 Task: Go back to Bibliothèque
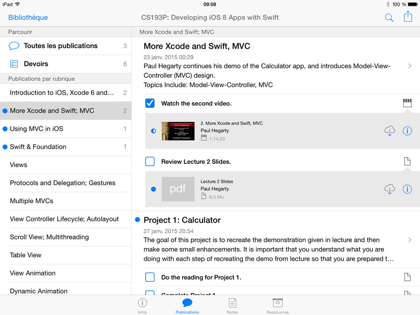coord(28,17)
